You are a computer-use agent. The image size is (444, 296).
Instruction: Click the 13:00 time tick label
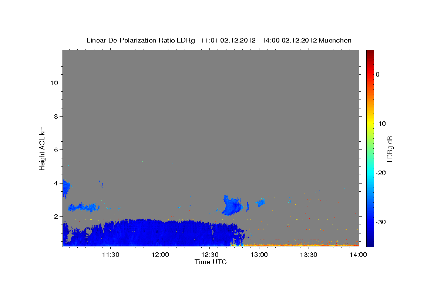(259, 255)
